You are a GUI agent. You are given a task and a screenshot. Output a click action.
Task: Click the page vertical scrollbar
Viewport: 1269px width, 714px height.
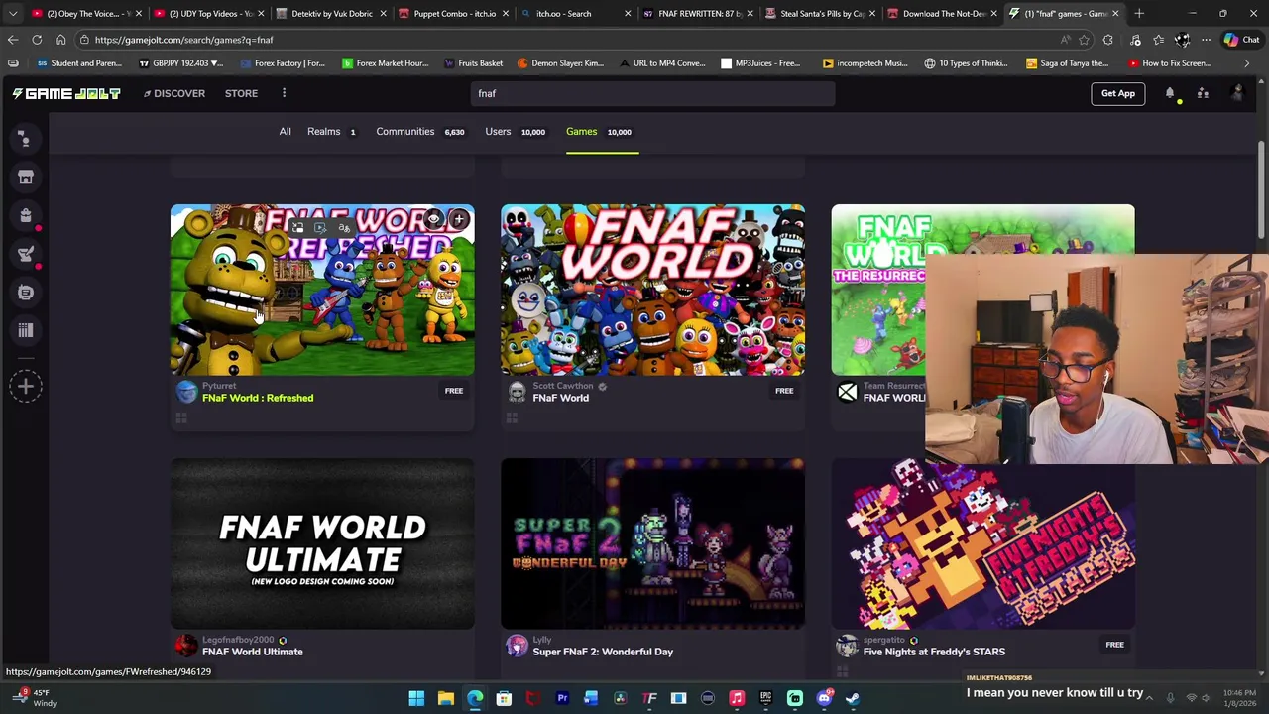[1262, 188]
